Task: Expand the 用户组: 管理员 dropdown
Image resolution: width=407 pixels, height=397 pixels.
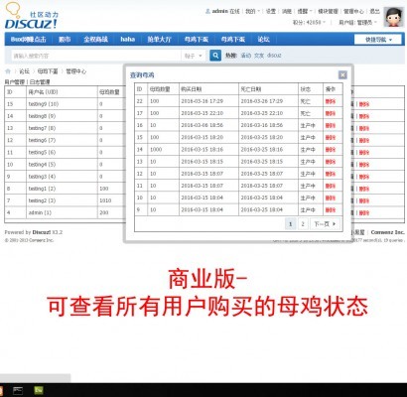Action: click(x=357, y=23)
